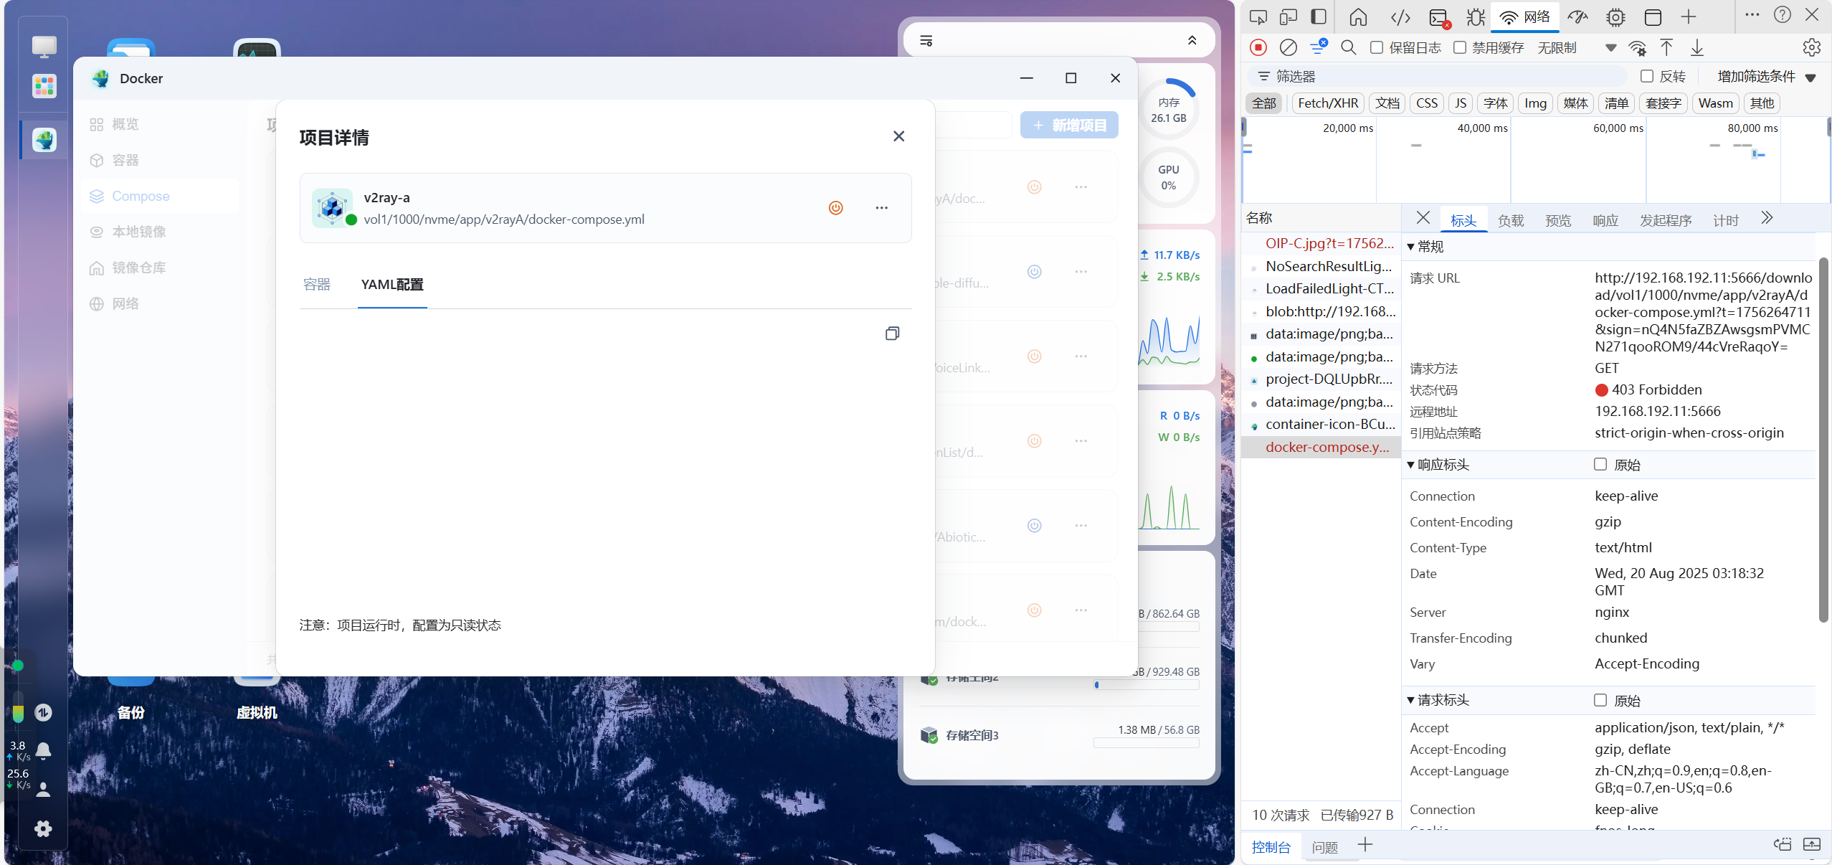Select the 全部 request filter
Screen dimensions: 1832x865
tap(1264, 103)
